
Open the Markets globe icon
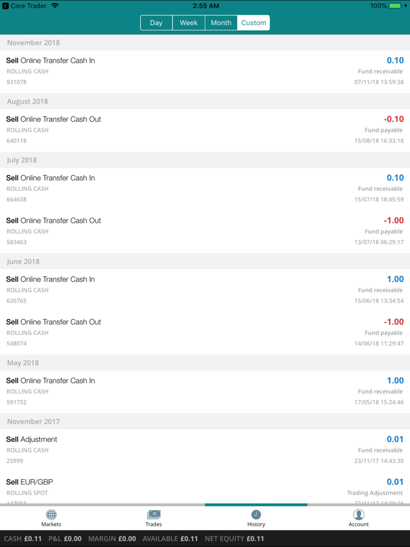51,515
